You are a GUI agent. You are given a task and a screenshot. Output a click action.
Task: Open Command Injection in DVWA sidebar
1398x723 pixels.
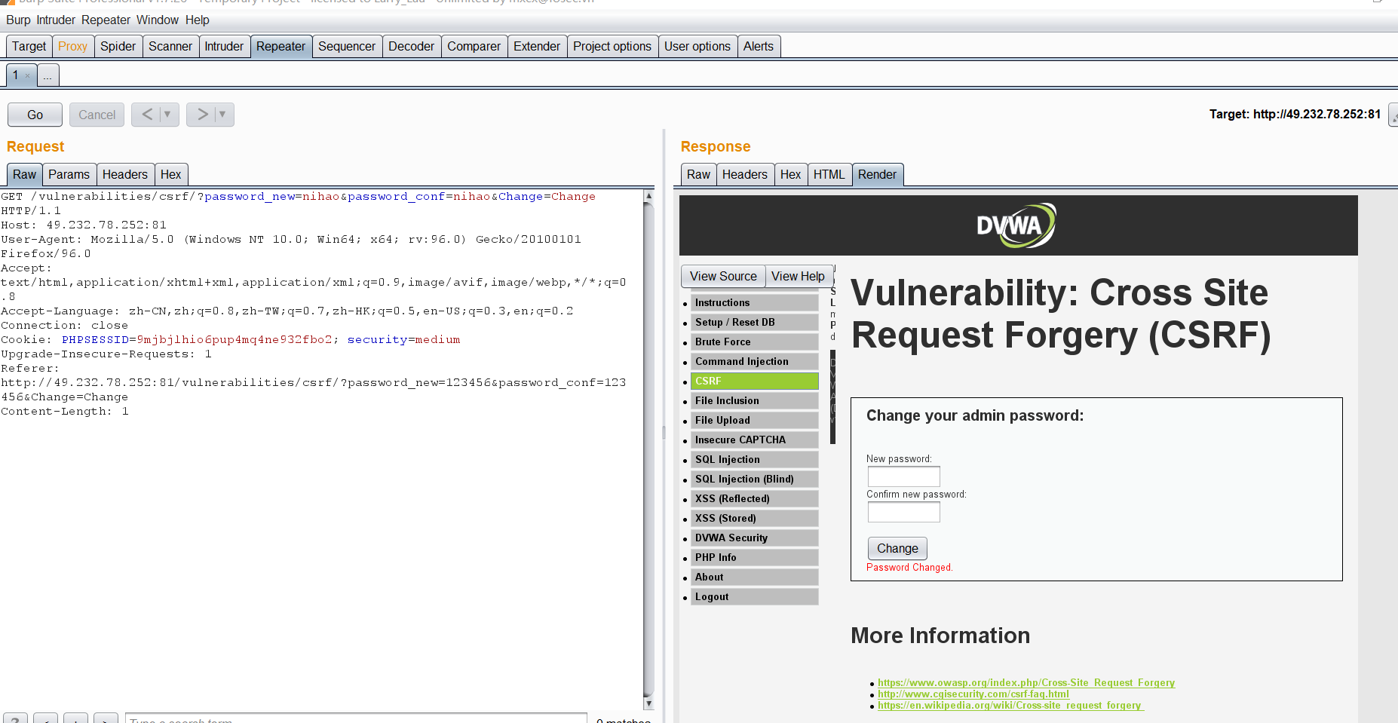(754, 361)
